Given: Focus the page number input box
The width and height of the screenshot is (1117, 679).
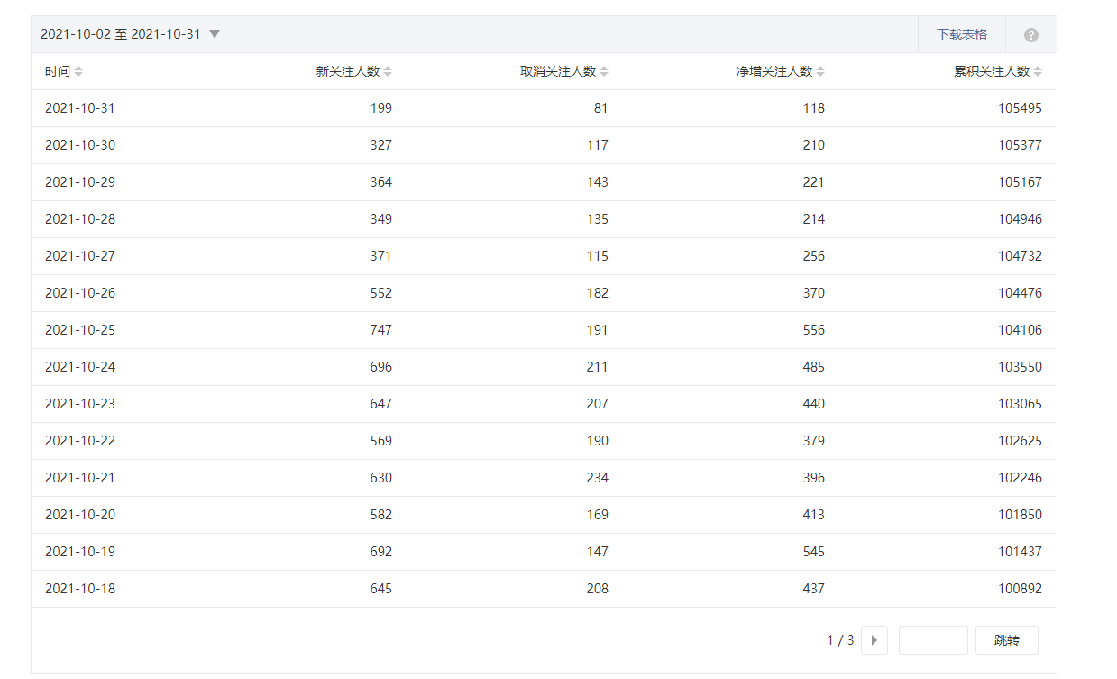Looking at the screenshot, I should coord(933,640).
